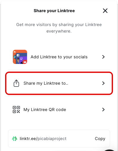Click the socials collage thumbnail icon
Viewport: 118px width, 151px height.
point(20,57)
